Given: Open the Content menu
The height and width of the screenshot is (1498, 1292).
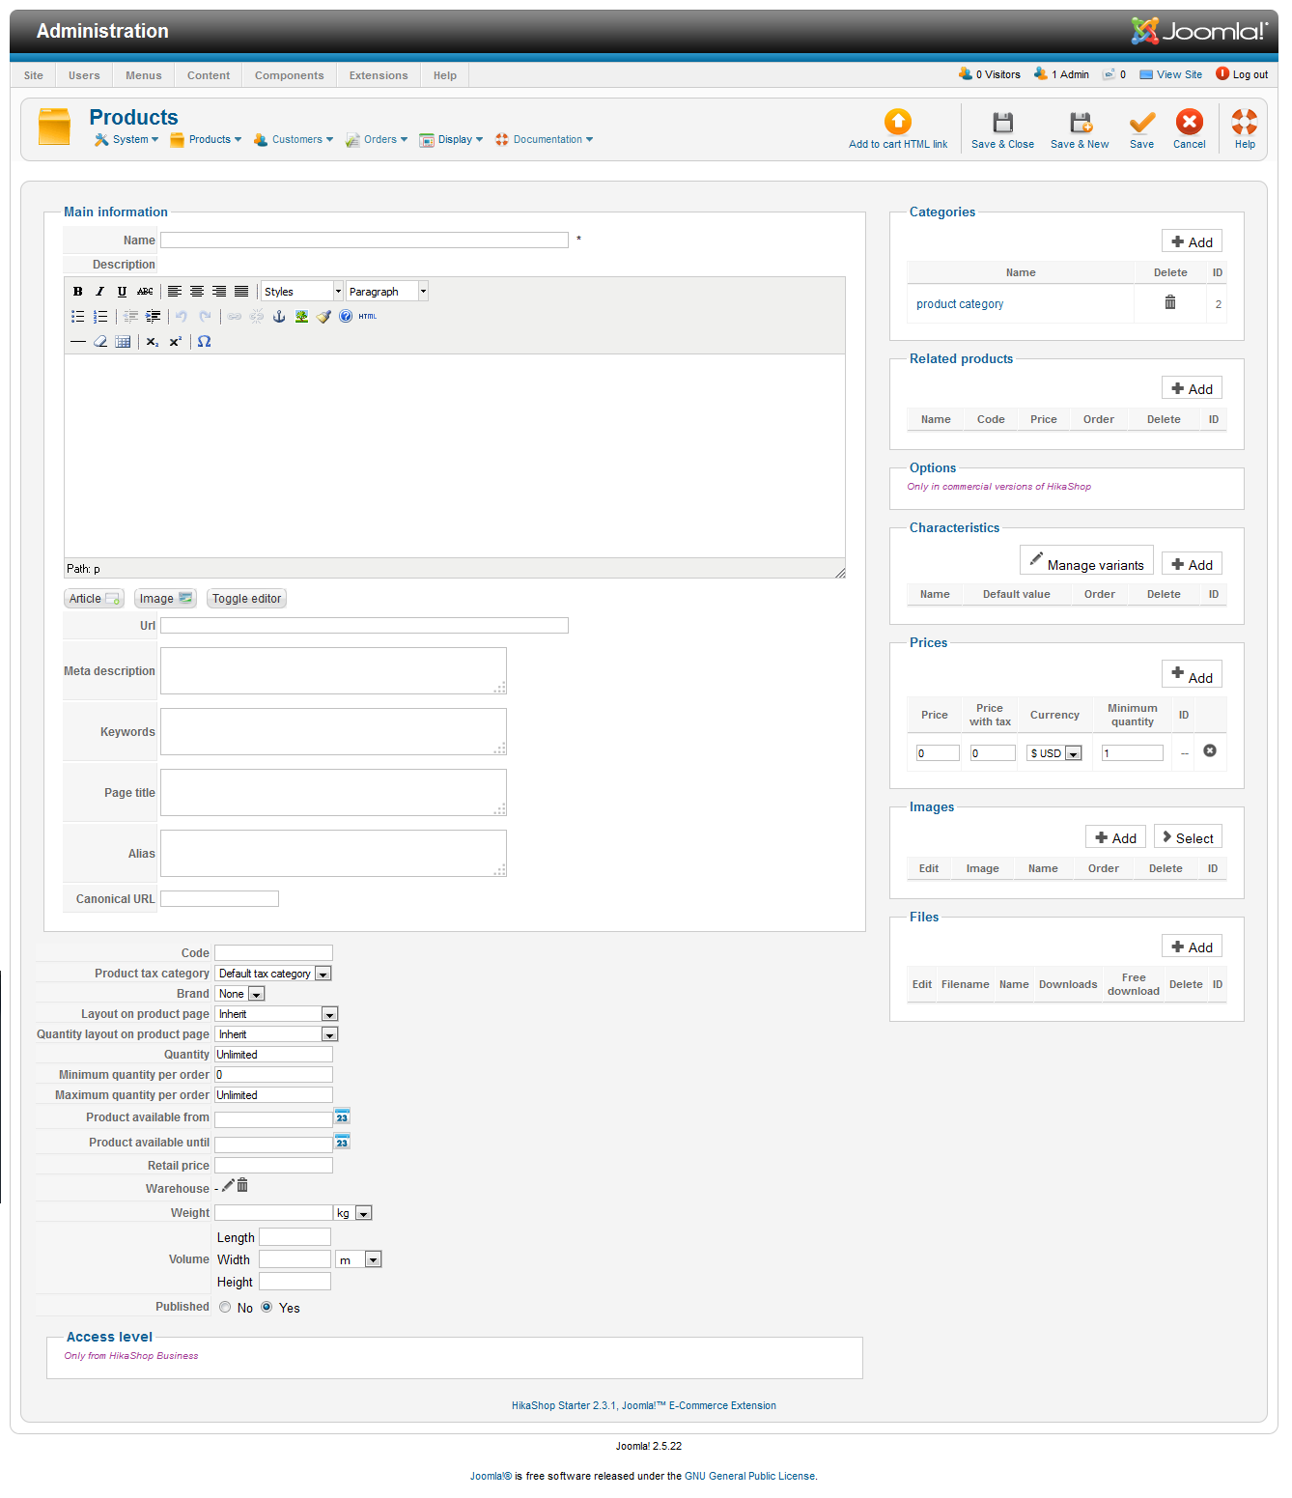Looking at the screenshot, I should point(209,75).
